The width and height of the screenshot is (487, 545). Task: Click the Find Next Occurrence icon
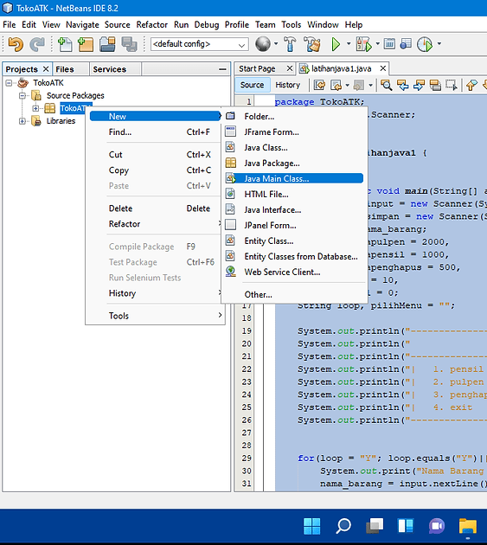tap(420, 85)
